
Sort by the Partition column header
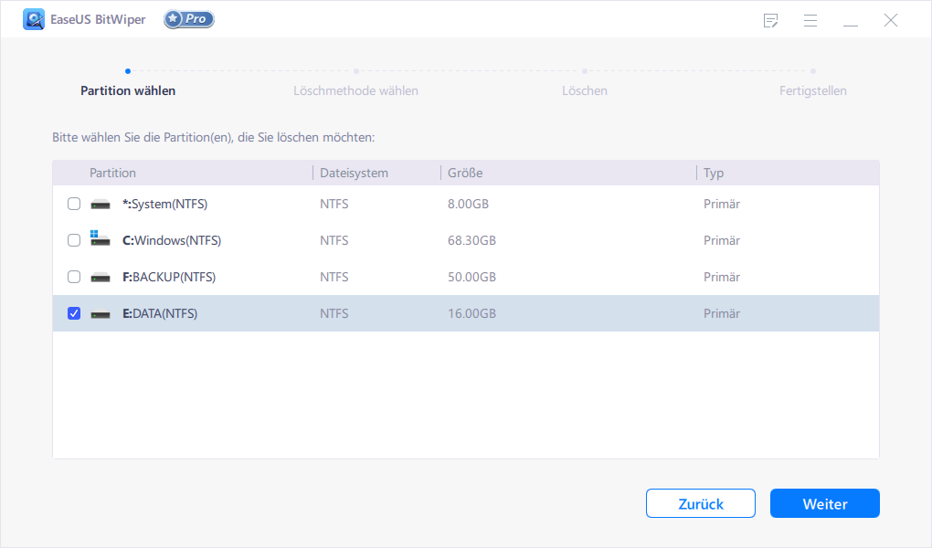click(112, 173)
